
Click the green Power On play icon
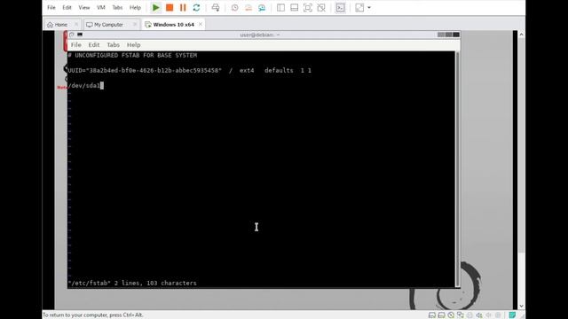(x=156, y=8)
